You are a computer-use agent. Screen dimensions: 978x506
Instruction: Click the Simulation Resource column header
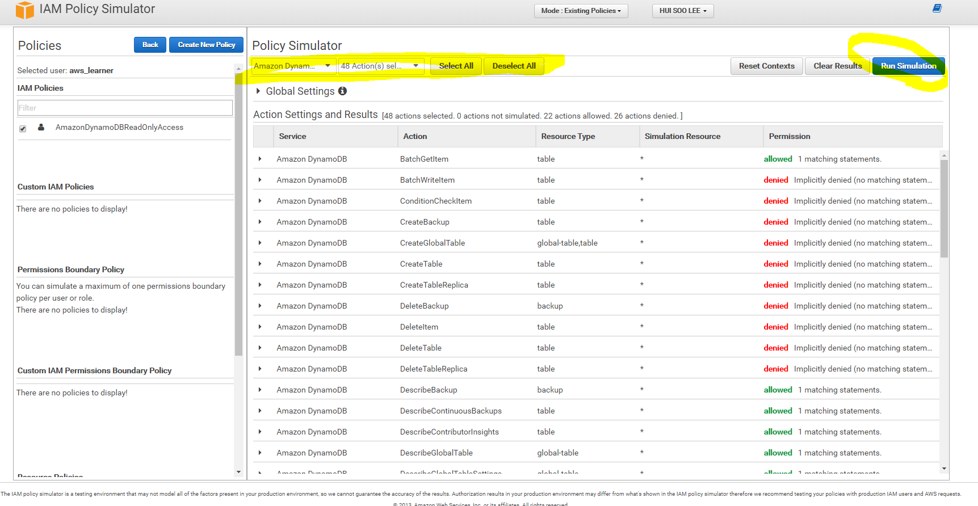701,136
